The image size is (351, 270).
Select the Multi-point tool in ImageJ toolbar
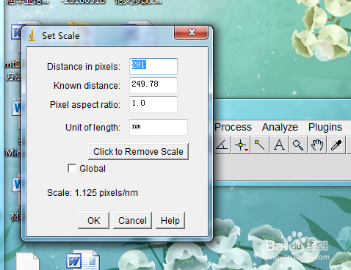pyautogui.click(x=241, y=145)
